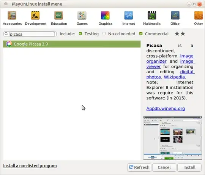Click the Install button
205x175 pixels.
(189, 167)
